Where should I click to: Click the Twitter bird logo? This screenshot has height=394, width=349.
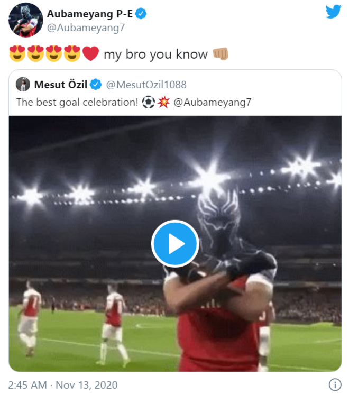click(x=333, y=12)
